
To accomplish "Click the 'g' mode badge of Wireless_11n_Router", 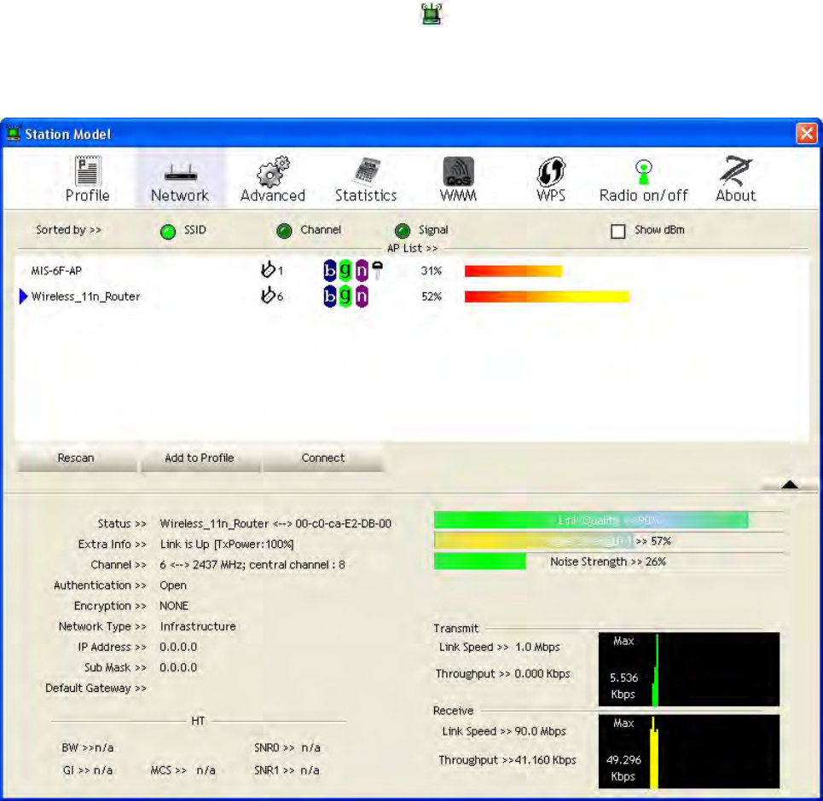I will (x=345, y=297).
